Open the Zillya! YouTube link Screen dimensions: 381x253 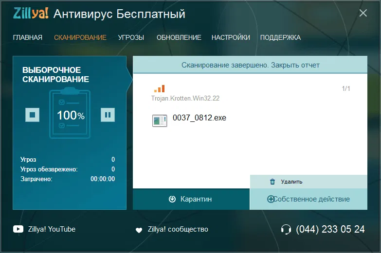[52, 229]
